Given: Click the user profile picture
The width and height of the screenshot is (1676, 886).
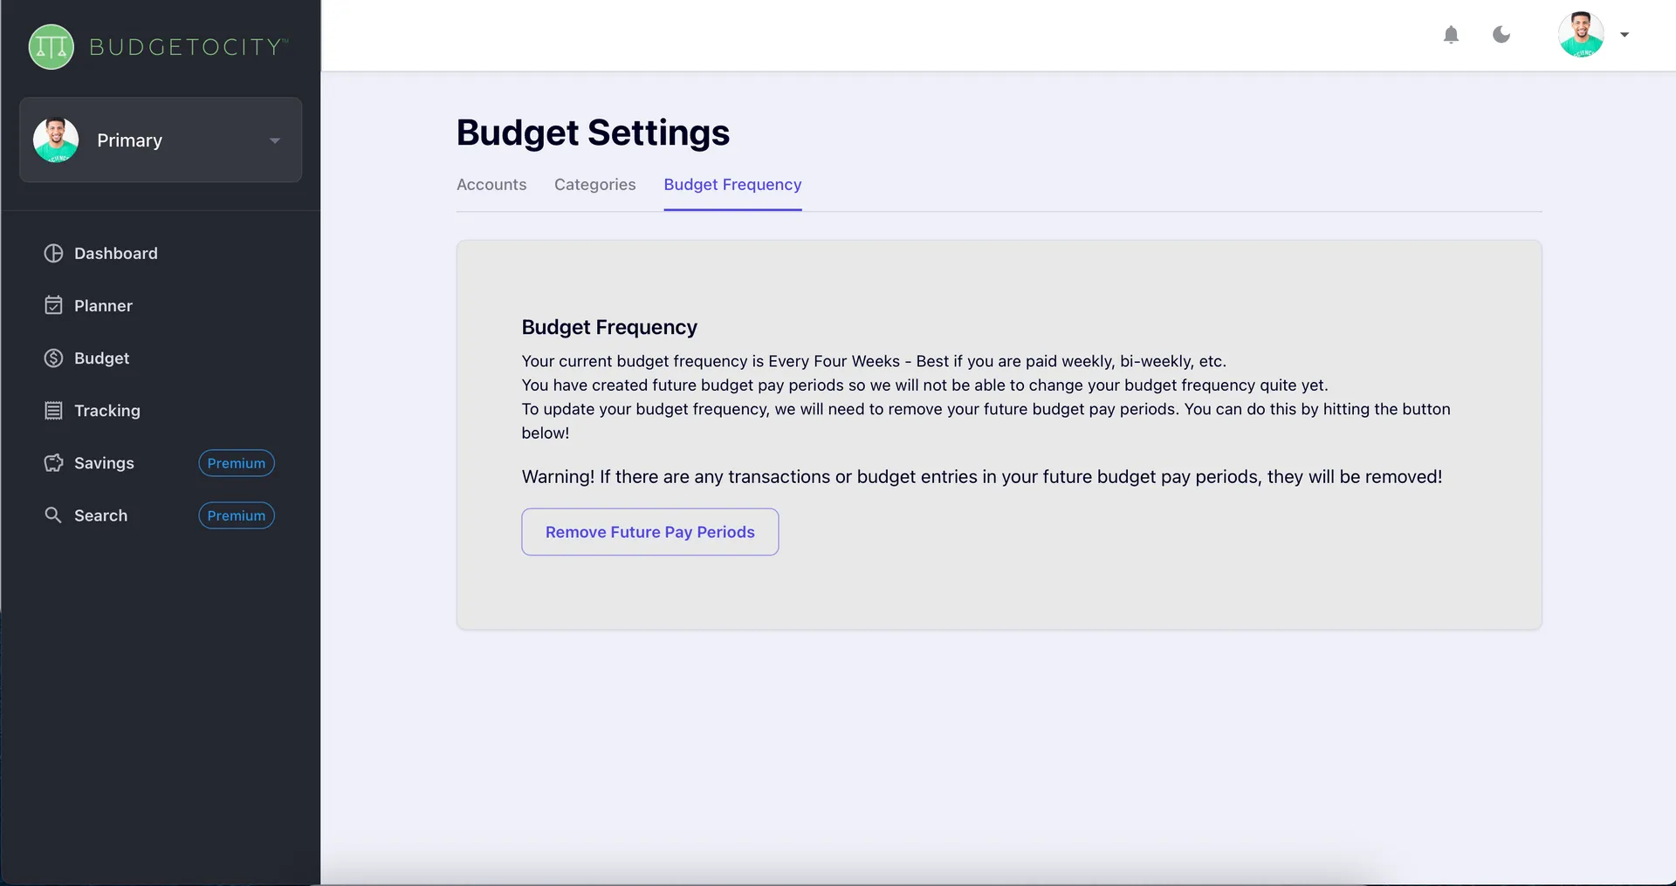Looking at the screenshot, I should click(1583, 35).
